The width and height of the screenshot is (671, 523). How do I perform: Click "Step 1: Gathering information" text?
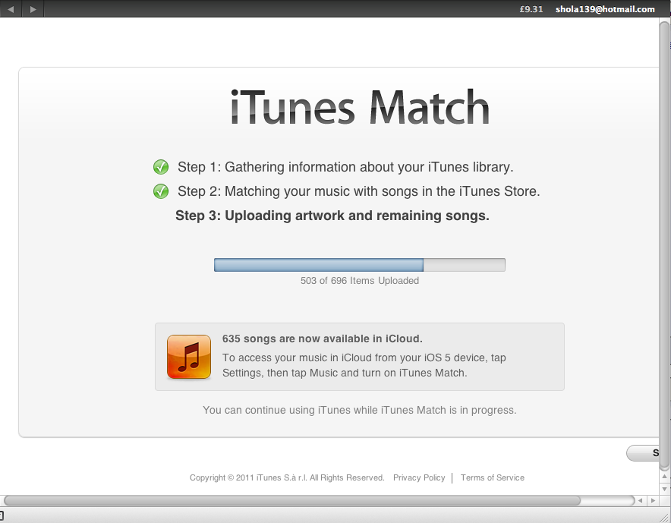coord(345,167)
